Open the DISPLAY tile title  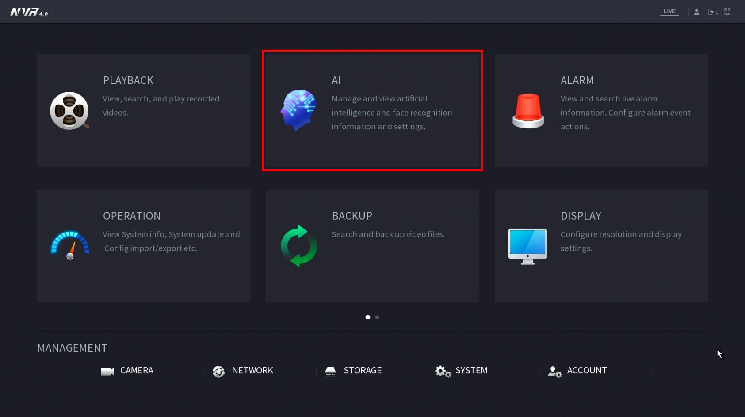(x=581, y=216)
